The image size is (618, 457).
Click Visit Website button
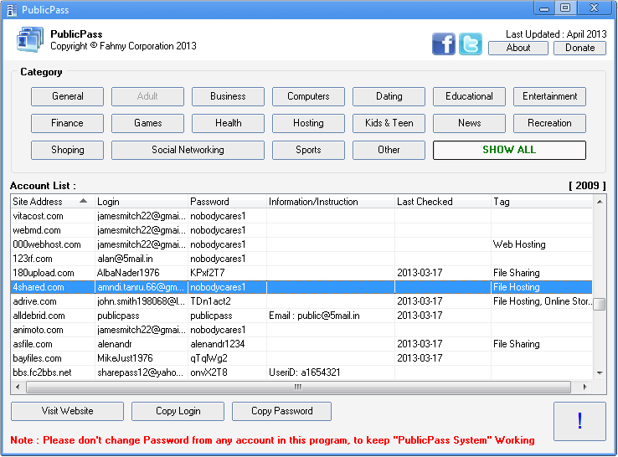click(67, 411)
